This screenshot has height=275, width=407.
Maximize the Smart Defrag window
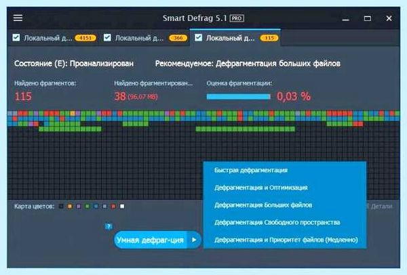pos(367,18)
